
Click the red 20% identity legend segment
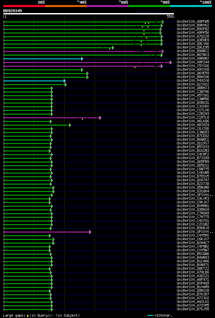point(24,6)
